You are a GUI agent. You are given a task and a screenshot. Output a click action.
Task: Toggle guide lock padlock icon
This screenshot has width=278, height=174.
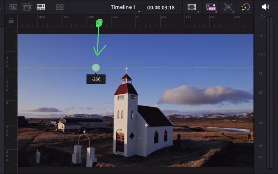coord(11,21)
